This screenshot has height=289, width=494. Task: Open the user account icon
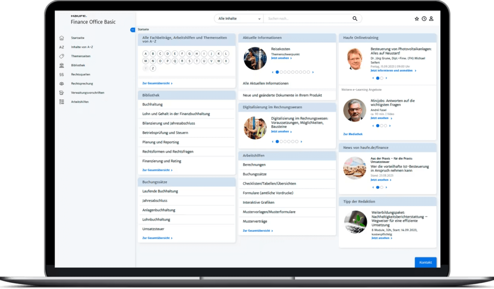(431, 19)
